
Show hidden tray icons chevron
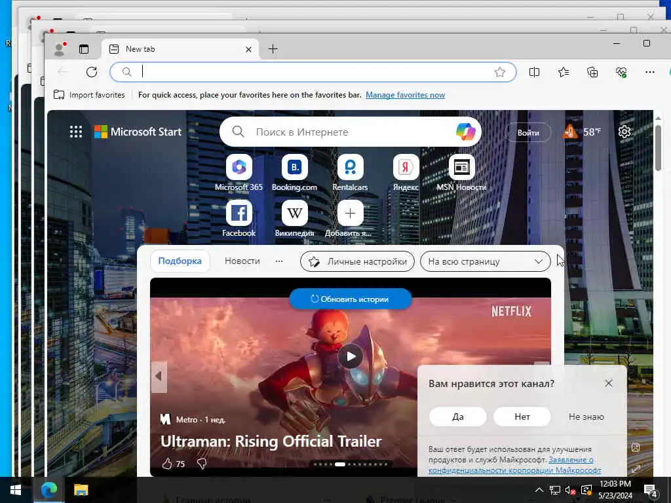(x=539, y=490)
